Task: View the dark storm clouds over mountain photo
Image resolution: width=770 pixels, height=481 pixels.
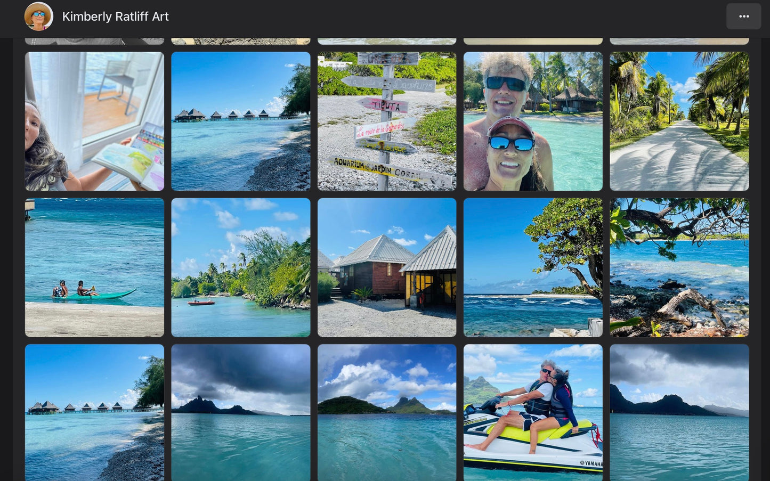Action: pos(240,412)
